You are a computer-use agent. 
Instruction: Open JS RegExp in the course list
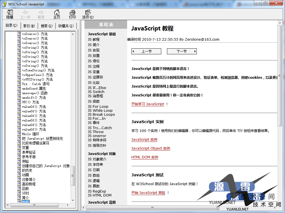(x=97, y=191)
